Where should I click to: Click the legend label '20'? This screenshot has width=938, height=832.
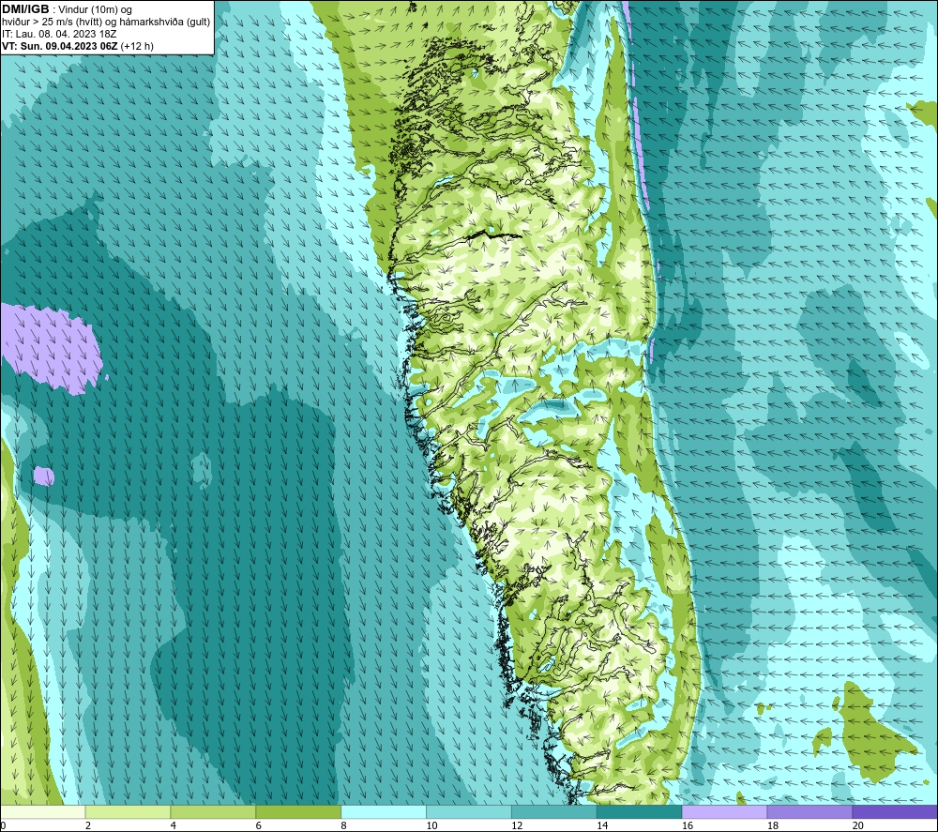coord(858,825)
